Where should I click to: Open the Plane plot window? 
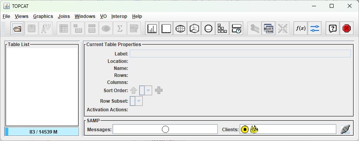[166, 29]
